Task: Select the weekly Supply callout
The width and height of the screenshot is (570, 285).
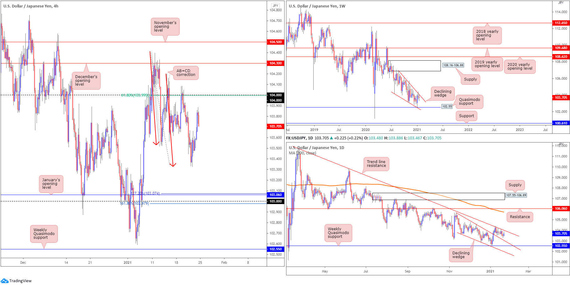Action: (x=470, y=79)
